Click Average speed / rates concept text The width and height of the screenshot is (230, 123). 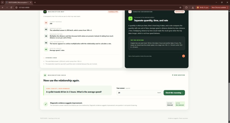click(57, 50)
